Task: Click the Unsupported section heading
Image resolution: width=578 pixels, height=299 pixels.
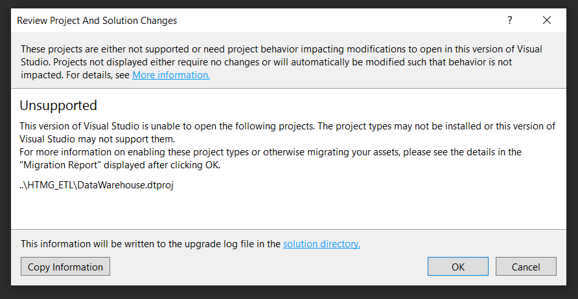Action: click(58, 105)
